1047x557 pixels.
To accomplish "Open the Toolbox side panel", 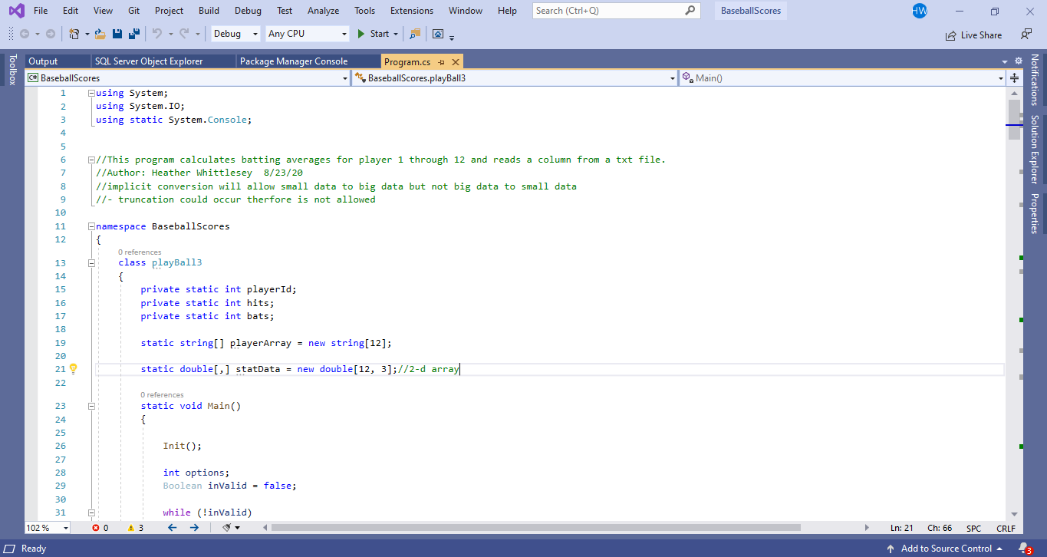I will [x=12, y=69].
